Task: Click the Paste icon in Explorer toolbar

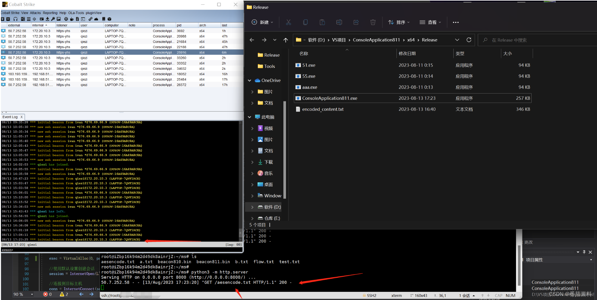Action: pyautogui.click(x=322, y=22)
